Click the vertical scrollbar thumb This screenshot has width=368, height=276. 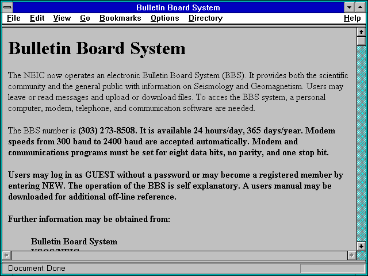(361, 41)
